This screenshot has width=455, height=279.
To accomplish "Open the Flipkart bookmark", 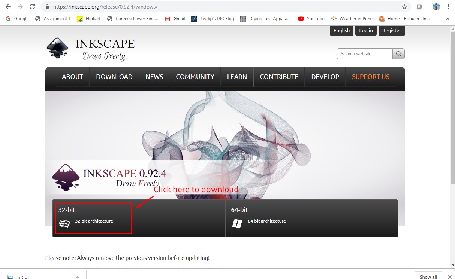I will [x=89, y=18].
